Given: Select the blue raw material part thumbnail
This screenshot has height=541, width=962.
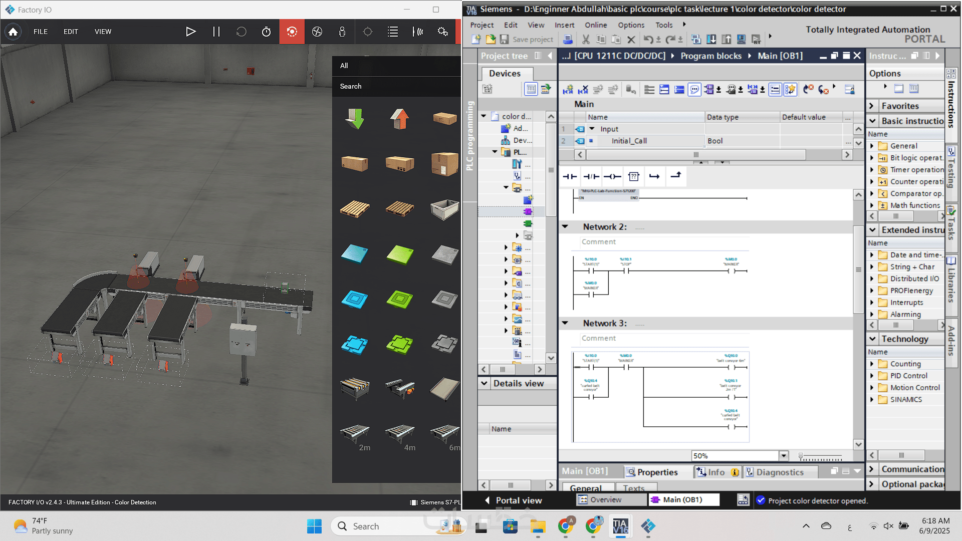Looking at the screenshot, I should click(354, 254).
